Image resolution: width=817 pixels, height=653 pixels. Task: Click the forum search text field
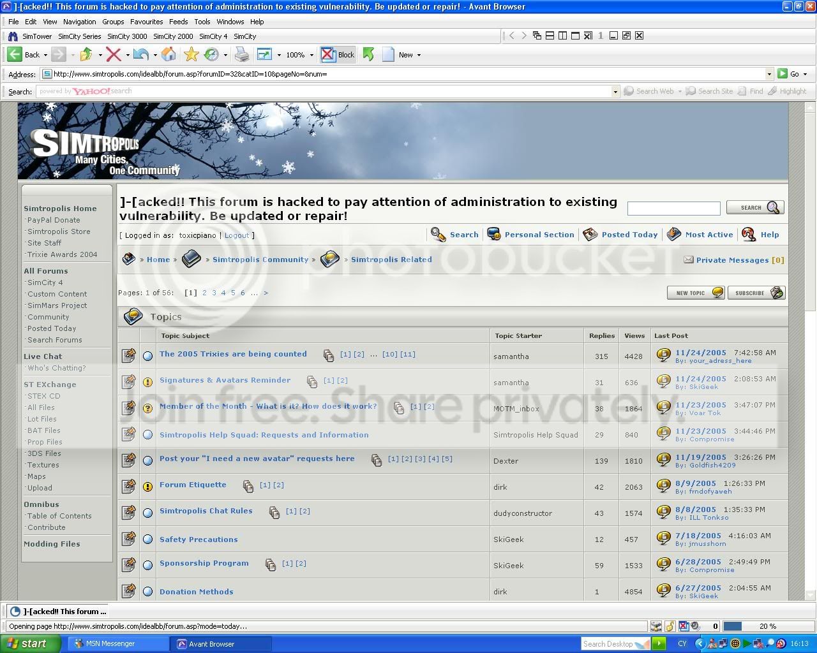(x=673, y=209)
